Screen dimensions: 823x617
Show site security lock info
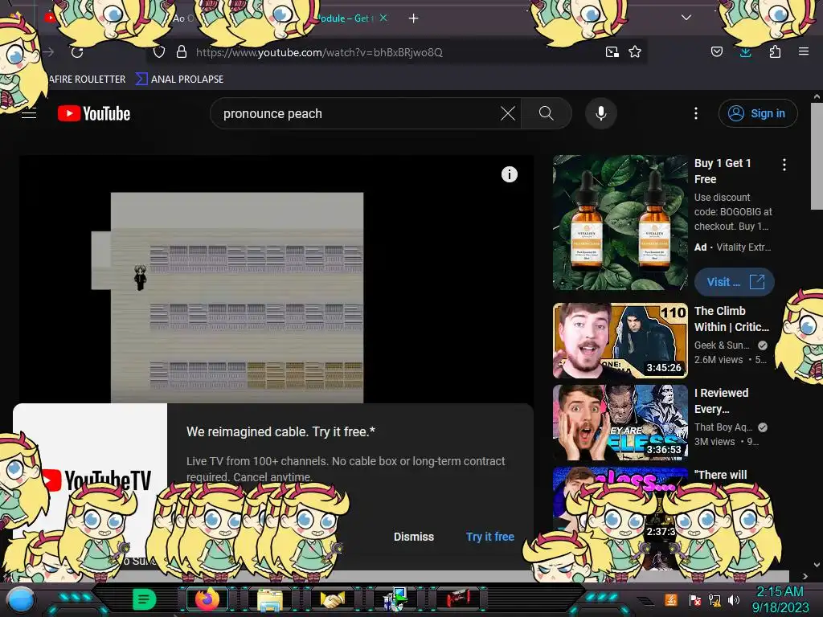(182, 52)
